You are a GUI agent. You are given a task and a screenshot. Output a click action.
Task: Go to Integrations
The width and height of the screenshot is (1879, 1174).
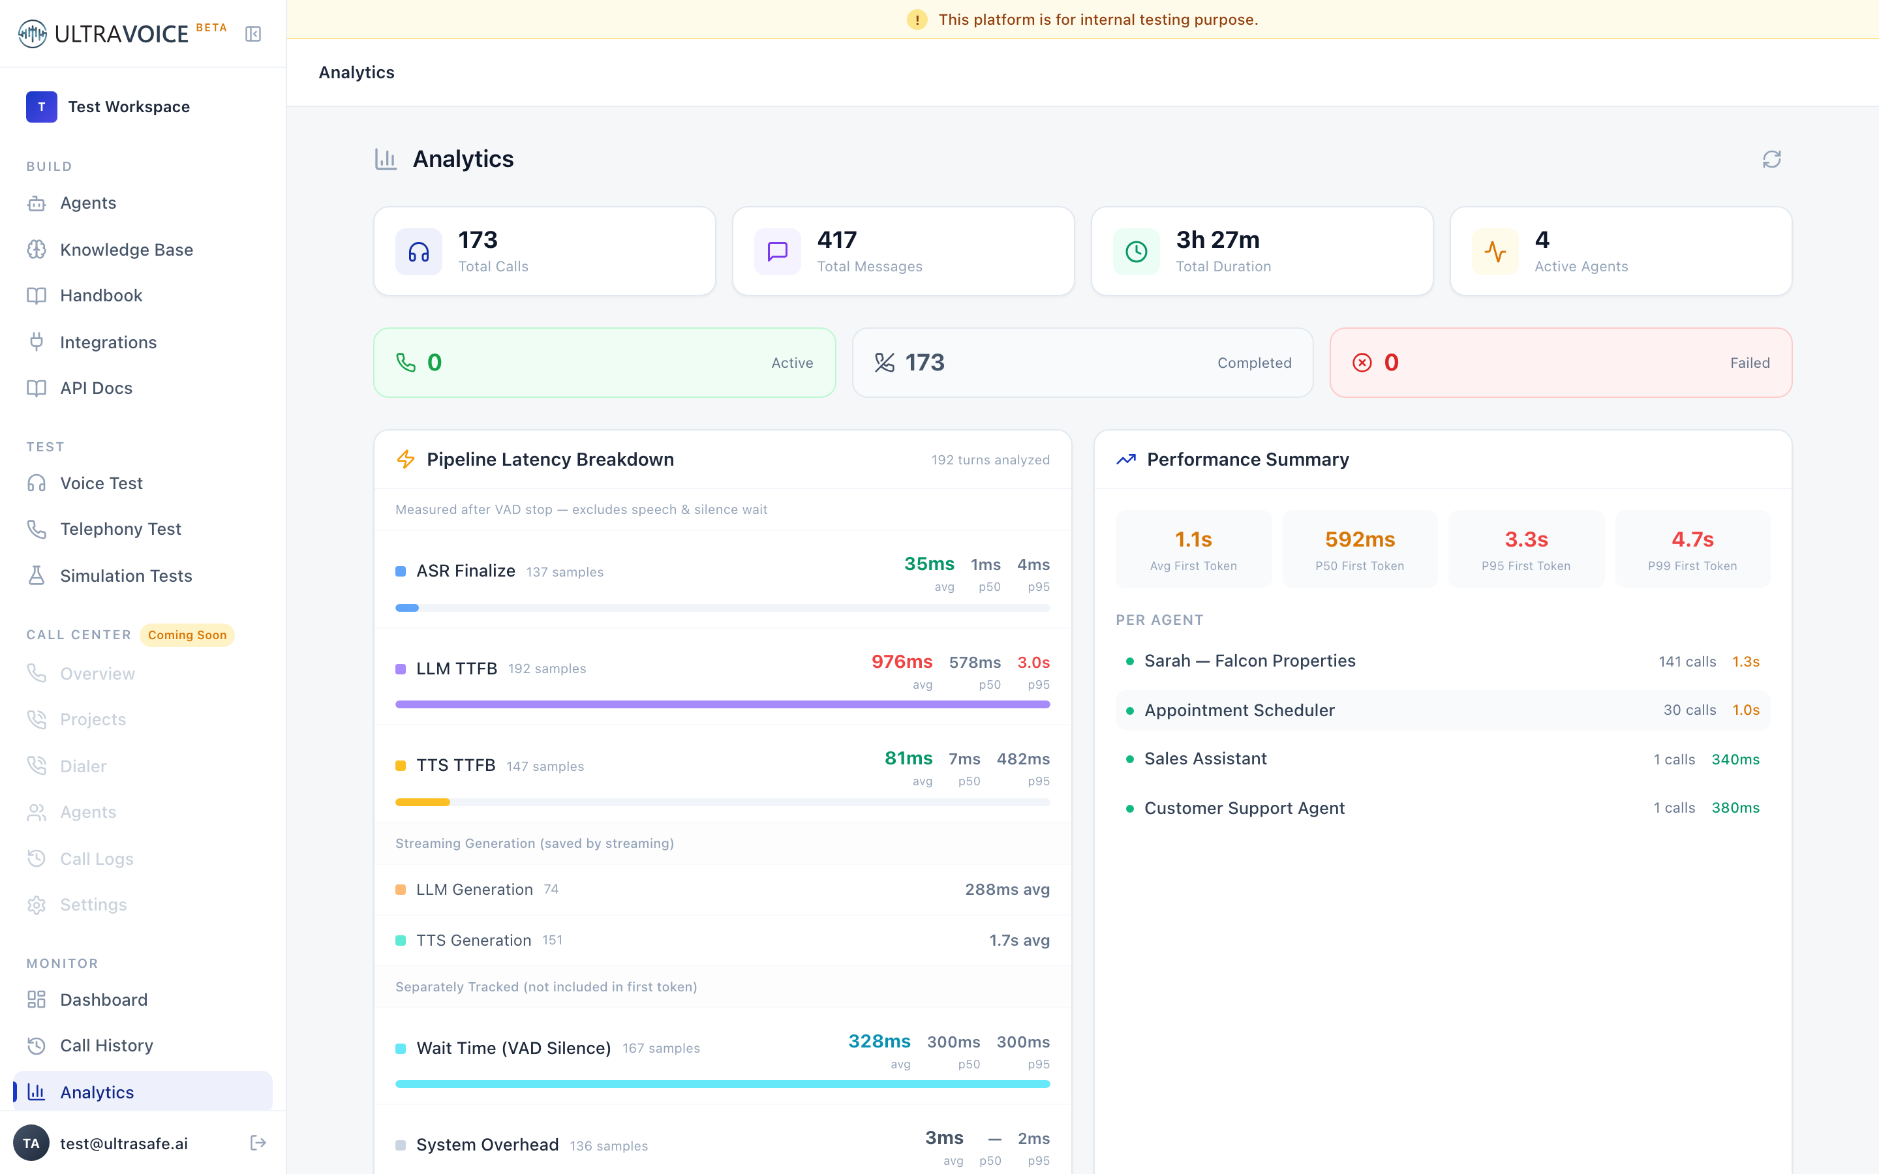(143, 342)
